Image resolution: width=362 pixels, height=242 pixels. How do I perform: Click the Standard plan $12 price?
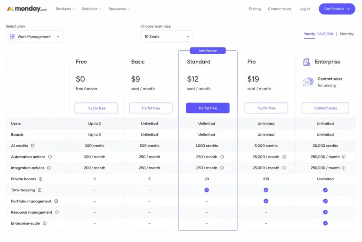click(x=193, y=79)
